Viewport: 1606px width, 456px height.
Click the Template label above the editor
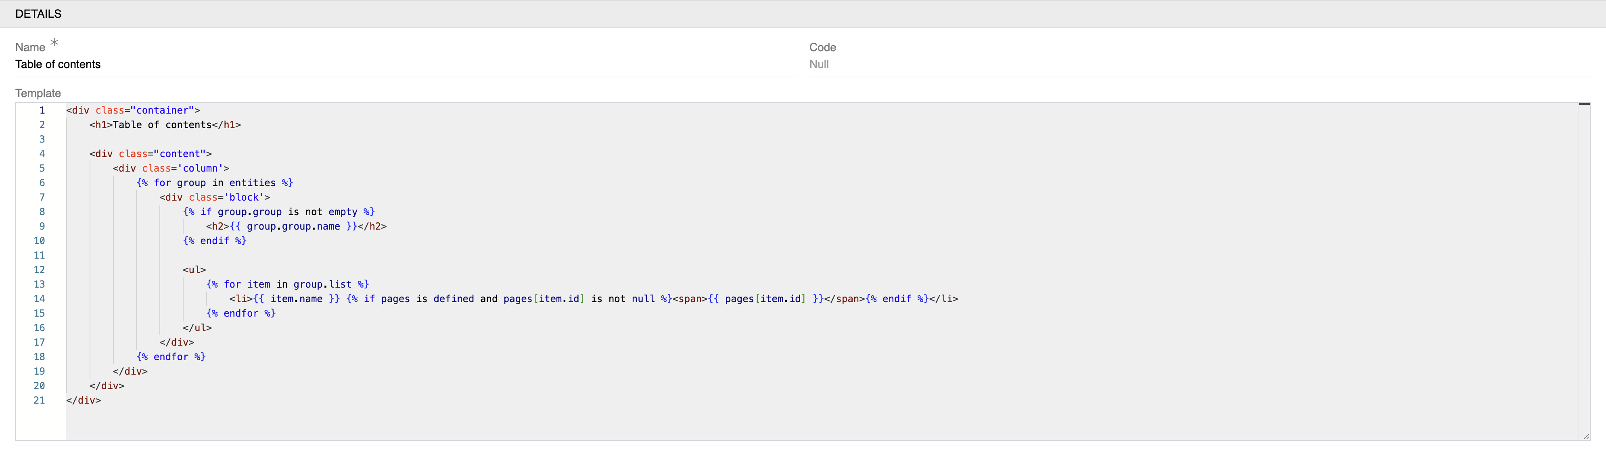pyautogui.click(x=38, y=93)
